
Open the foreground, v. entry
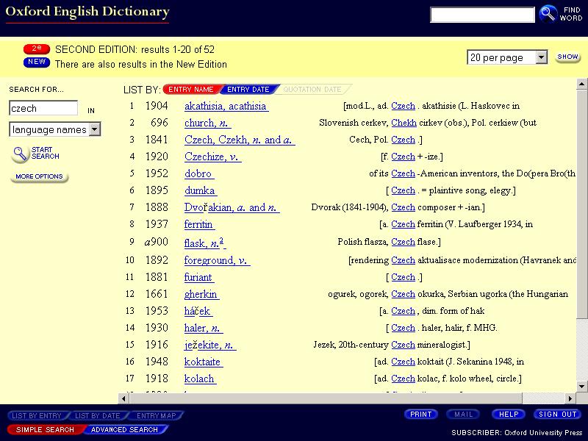pyautogui.click(x=217, y=260)
